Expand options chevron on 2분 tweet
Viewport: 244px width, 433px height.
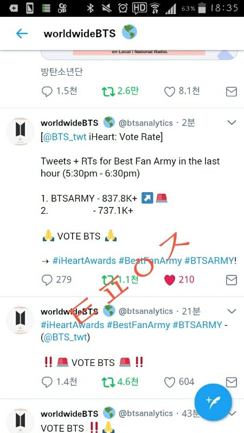pyautogui.click(x=232, y=122)
